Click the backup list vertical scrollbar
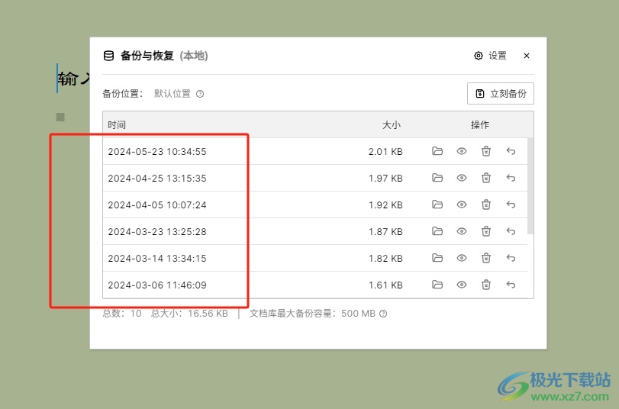The height and width of the screenshot is (409, 619). point(530,185)
